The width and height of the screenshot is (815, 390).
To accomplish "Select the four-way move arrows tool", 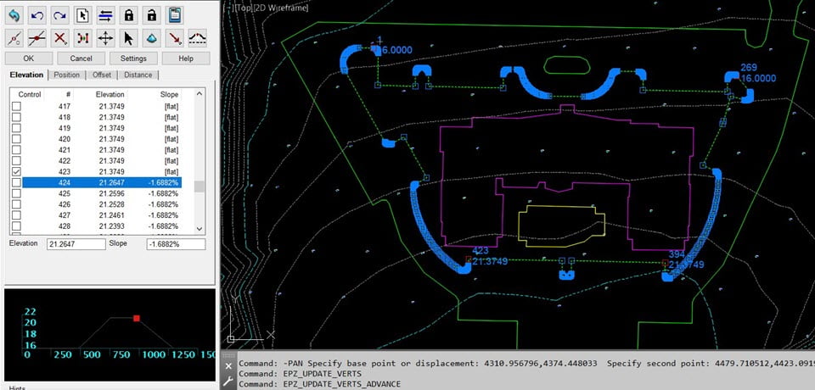I will pyautogui.click(x=105, y=38).
